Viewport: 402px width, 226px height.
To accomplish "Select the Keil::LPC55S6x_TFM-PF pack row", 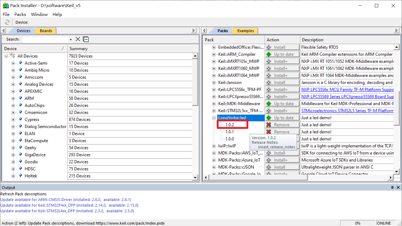I will 240,89.
